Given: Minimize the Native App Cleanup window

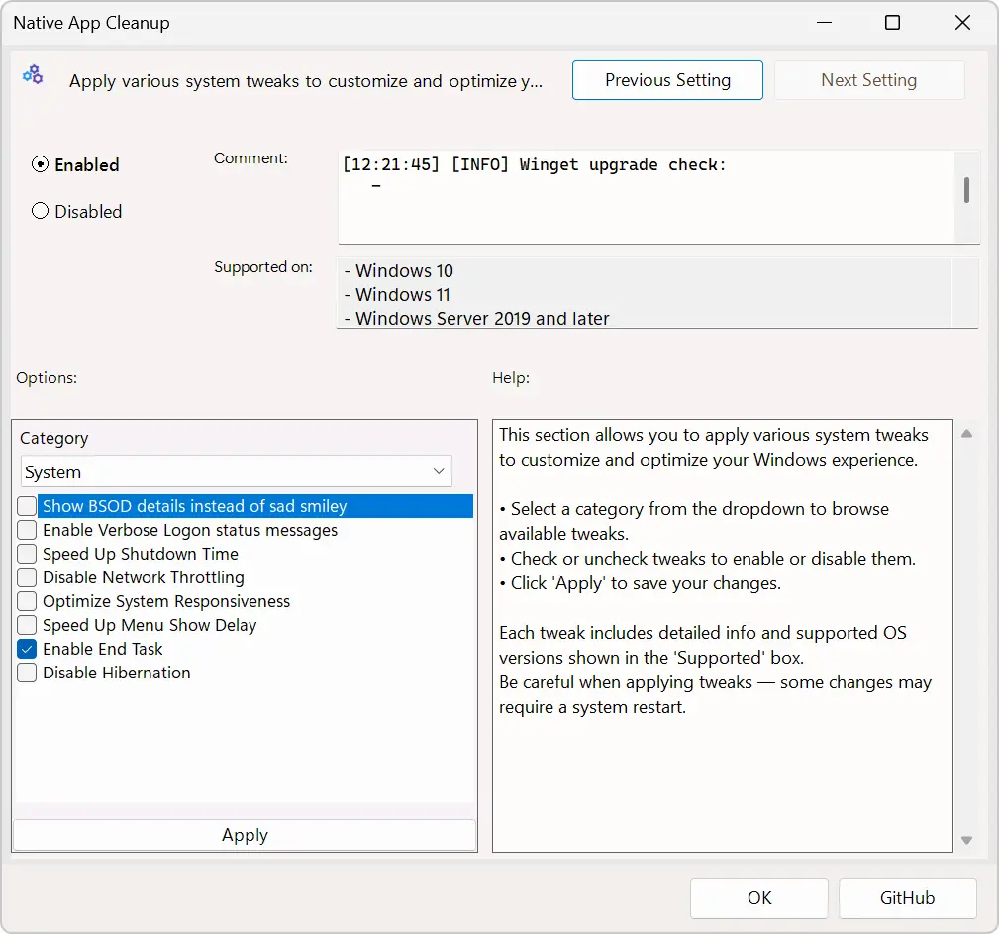Looking at the screenshot, I should tap(825, 23).
